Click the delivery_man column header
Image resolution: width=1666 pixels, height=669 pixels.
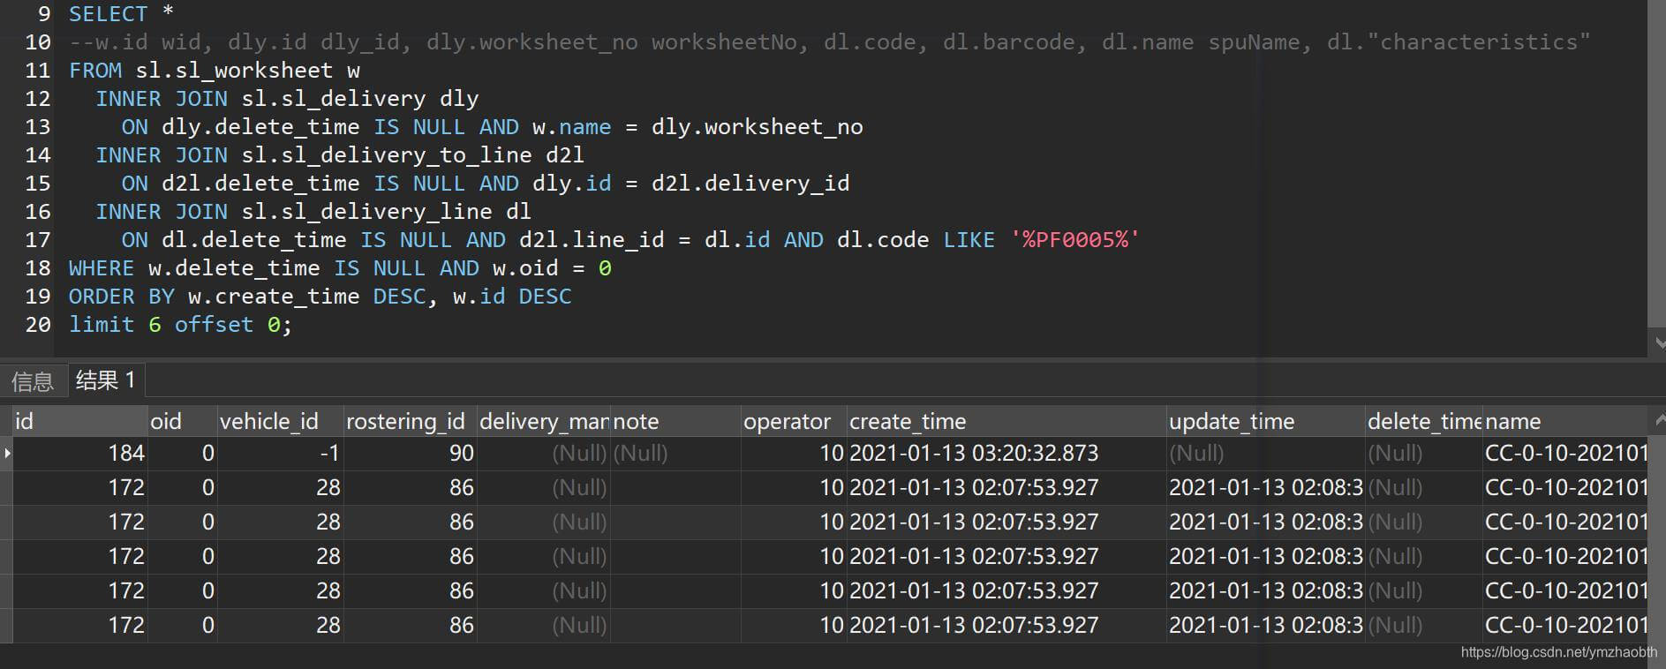543,421
